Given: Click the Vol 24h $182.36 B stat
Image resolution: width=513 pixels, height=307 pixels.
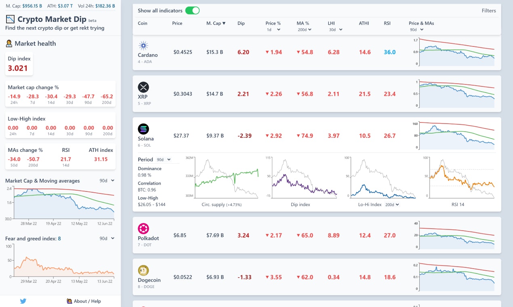Looking at the screenshot, I should click(x=96, y=6).
